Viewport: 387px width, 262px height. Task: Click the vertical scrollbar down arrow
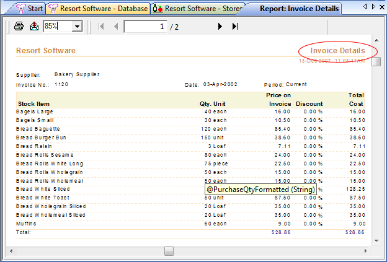(376, 241)
